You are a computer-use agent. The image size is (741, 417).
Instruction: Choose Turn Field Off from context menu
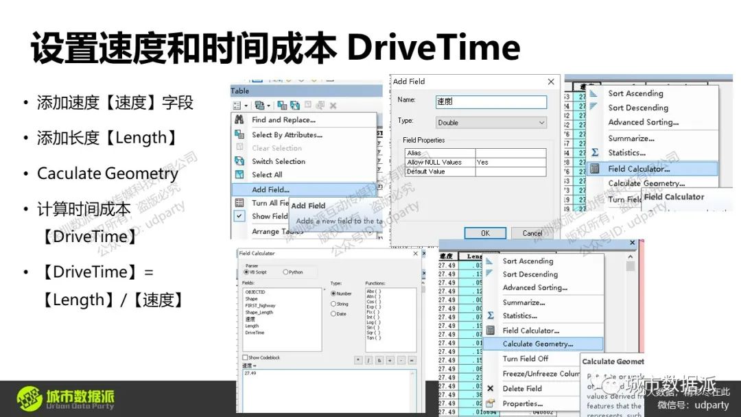tap(525, 359)
